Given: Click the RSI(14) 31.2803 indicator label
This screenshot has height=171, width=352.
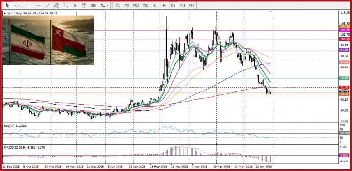Looking at the screenshot, I should 15,126.
